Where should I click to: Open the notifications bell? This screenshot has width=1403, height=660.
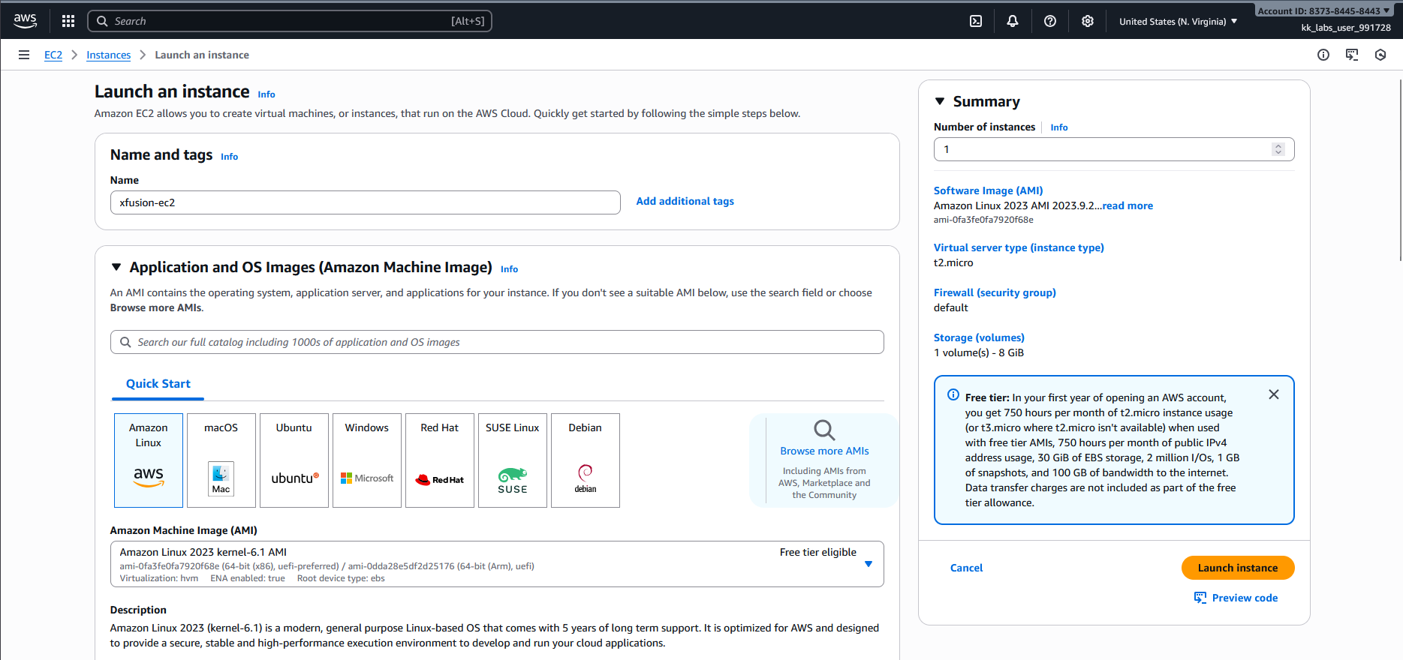[x=1013, y=21]
